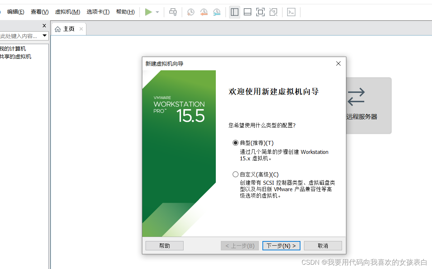
Task: Select the 典型(推荐)(T) radio option
Action: click(236, 143)
